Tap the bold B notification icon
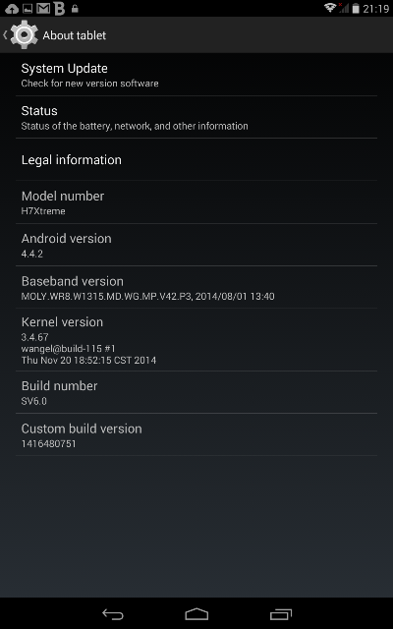The height and width of the screenshot is (629, 393). (x=59, y=8)
